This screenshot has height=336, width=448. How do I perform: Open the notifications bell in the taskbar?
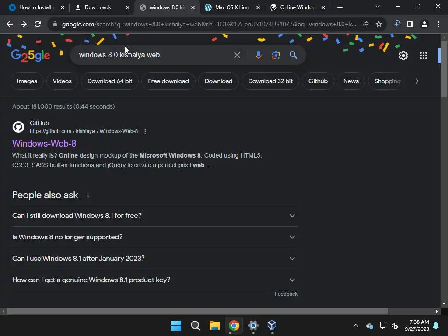point(436,325)
